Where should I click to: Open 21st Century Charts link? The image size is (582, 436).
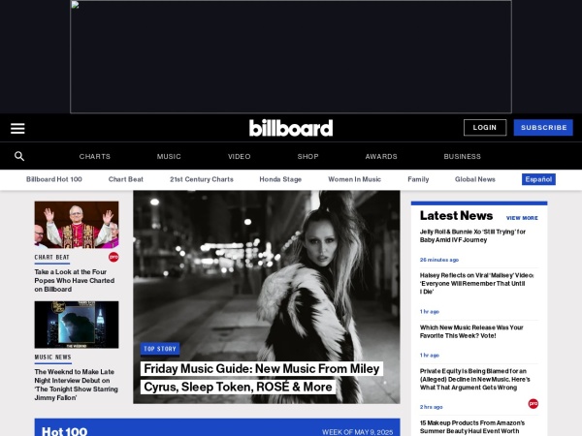click(202, 179)
